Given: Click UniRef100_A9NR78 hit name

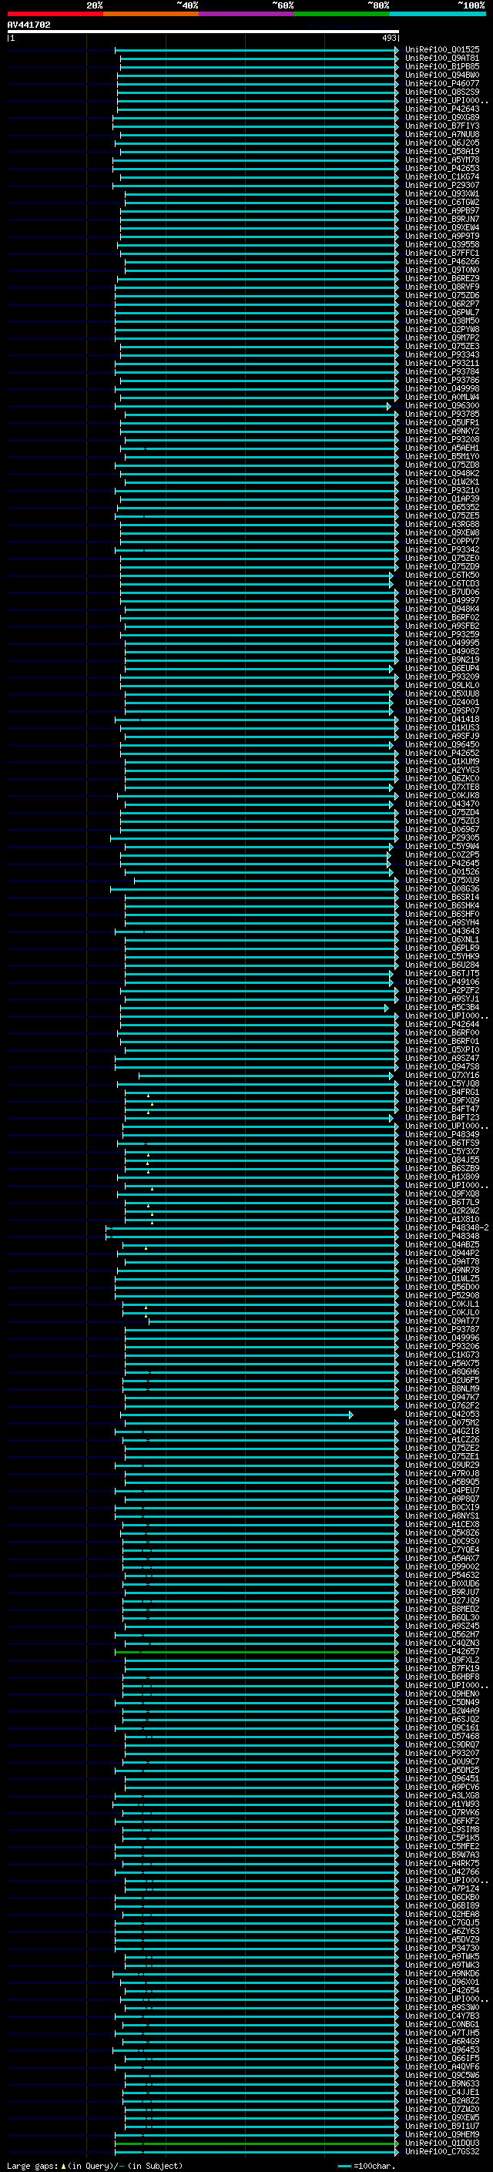Looking at the screenshot, I should tap(441, 1270).
